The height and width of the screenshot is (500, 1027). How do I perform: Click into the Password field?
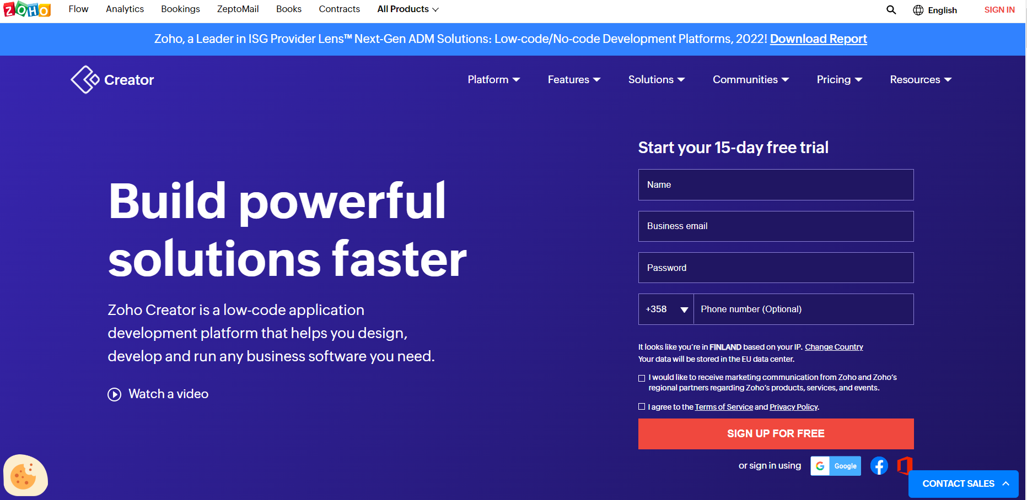tap(776, 268)
